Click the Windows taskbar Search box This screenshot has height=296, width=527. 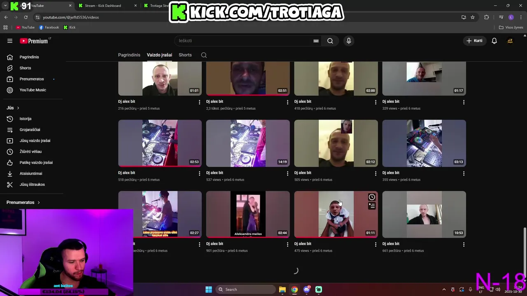tap(245, 289)
